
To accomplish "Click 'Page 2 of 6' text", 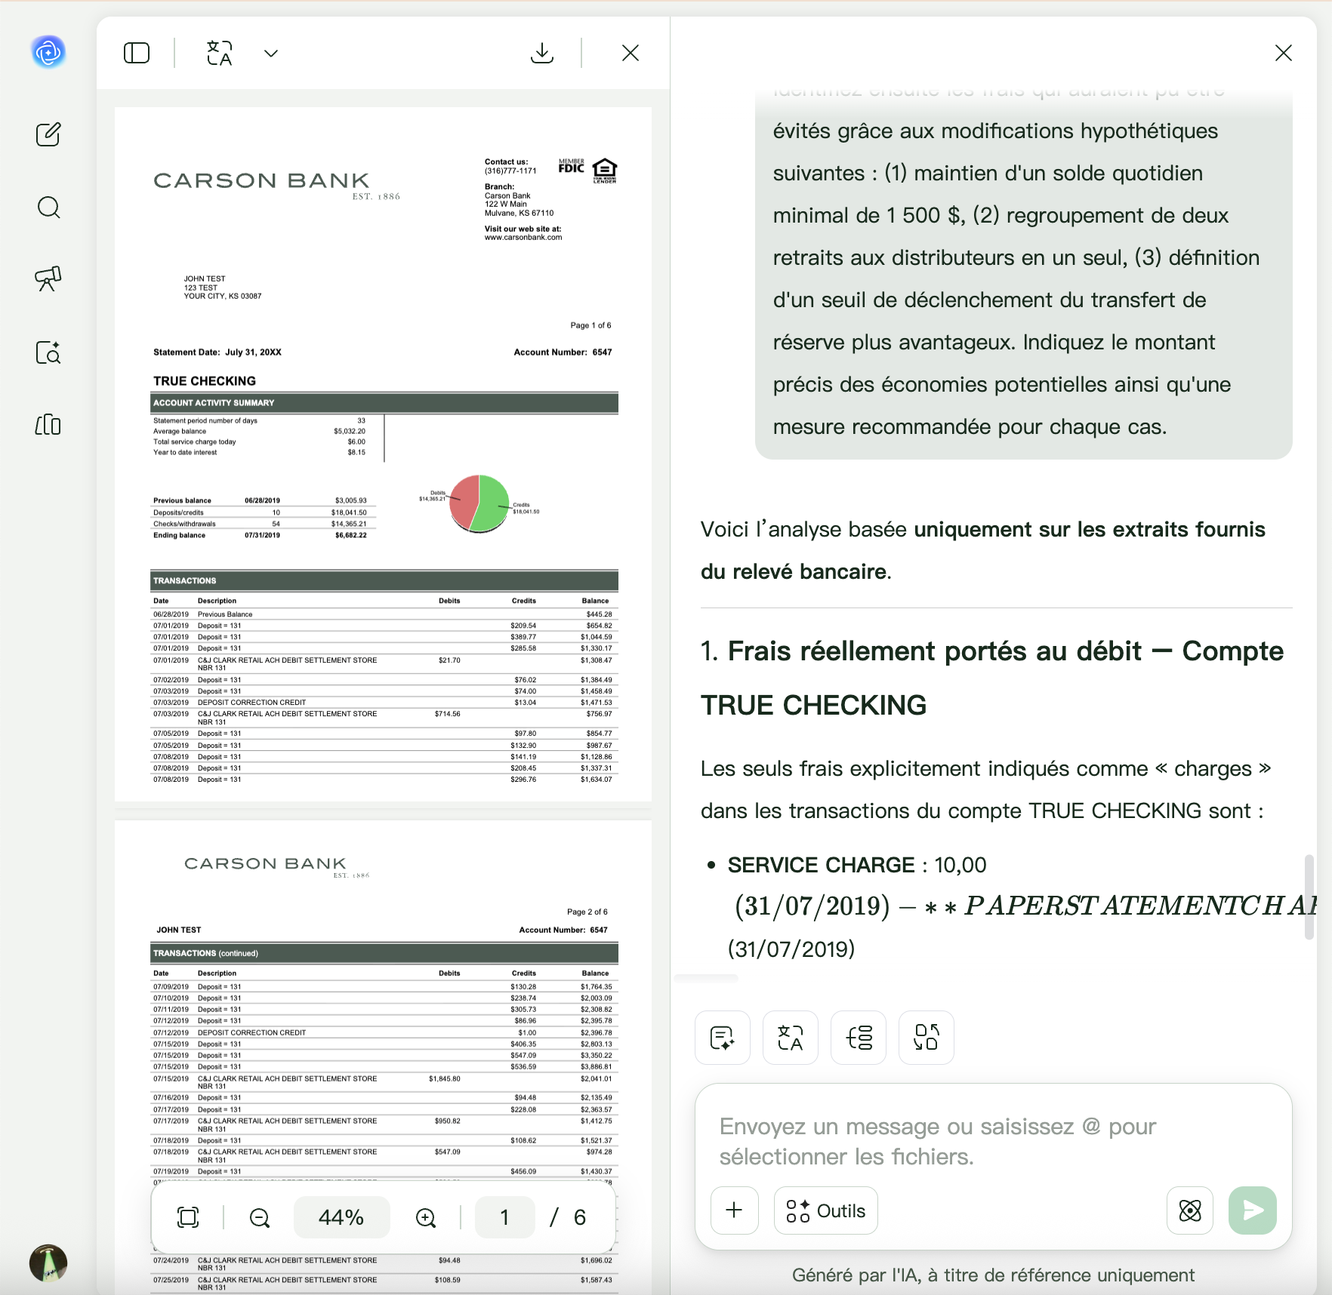I will (587, 912).
